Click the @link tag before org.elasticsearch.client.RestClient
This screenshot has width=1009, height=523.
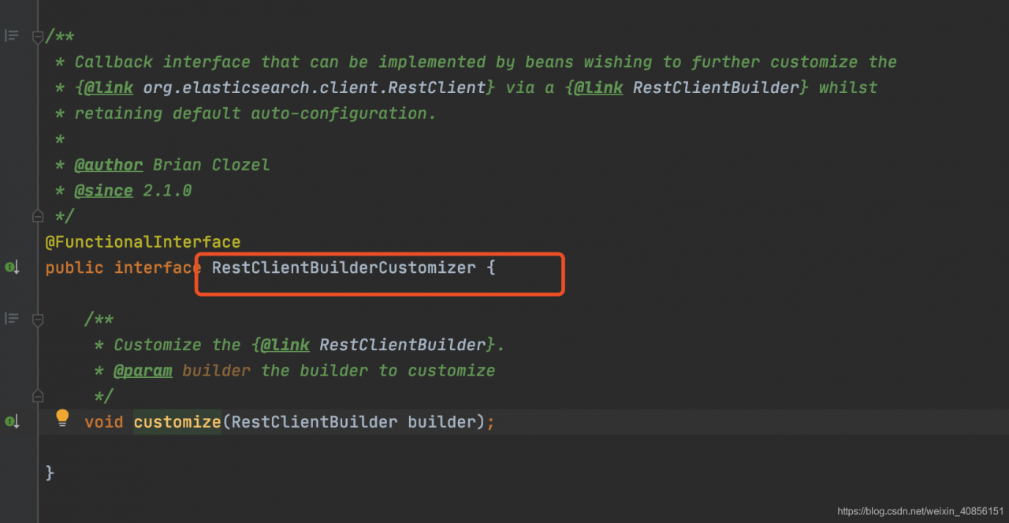(109, 88)
